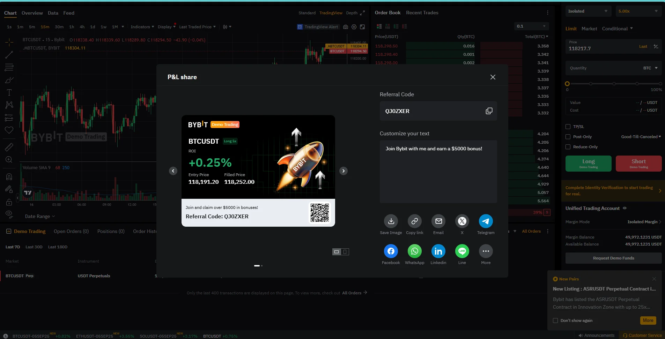This screenshot has width=665, height=339.
Task: Expand the Conditional order type dropdown
Action: point(617,29)
